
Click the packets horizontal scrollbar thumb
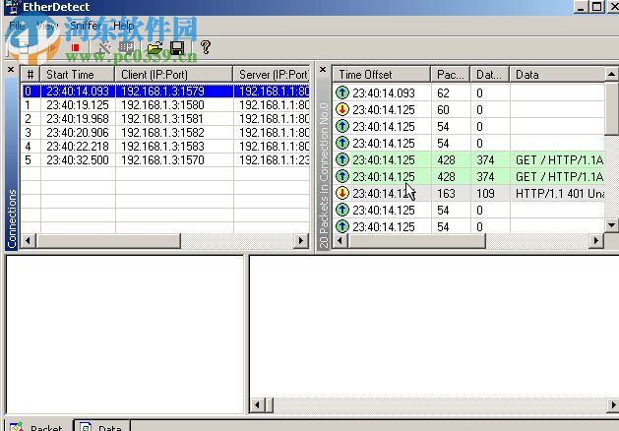(x=416, y=240)
